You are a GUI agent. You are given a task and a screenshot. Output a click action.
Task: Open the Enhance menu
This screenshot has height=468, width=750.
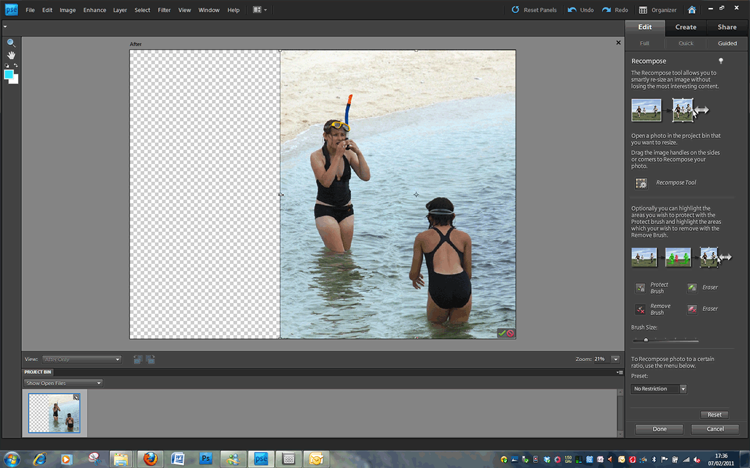tap(94, 10)
